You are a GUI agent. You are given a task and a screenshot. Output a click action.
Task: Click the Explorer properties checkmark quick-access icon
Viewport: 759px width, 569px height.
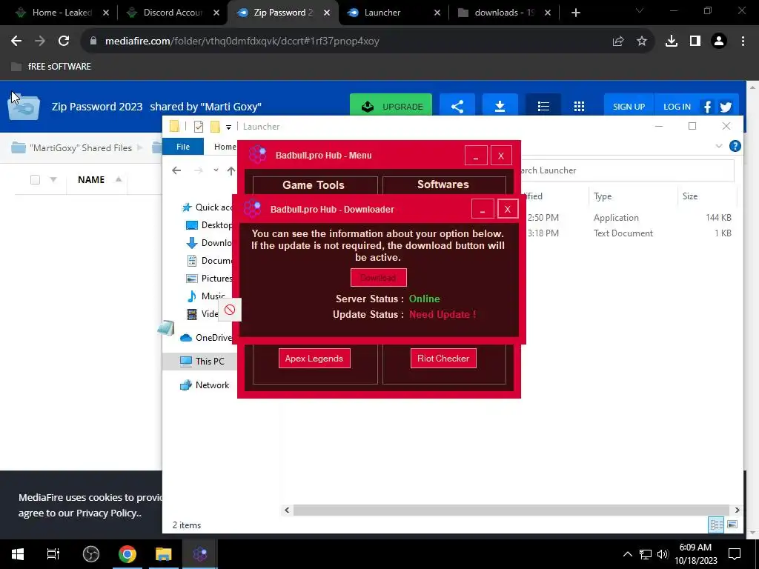[x=199, y=127]
